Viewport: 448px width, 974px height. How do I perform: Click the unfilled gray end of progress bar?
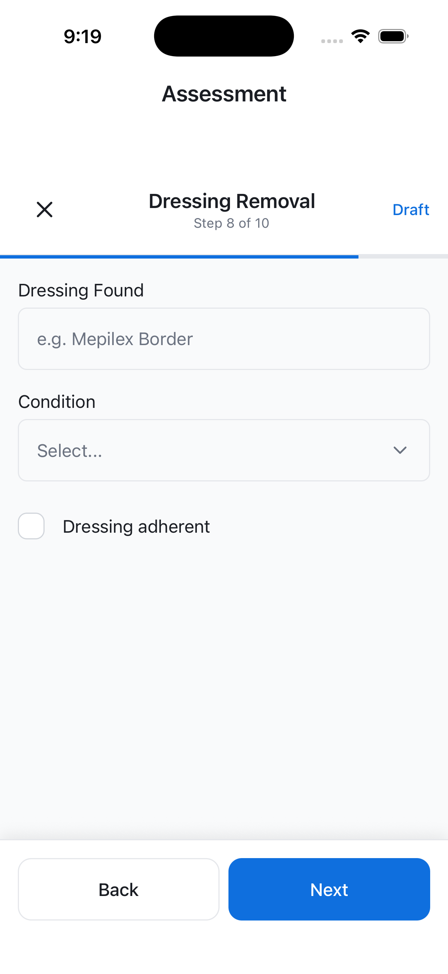point(403,257)
